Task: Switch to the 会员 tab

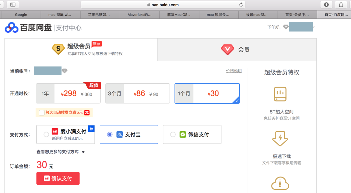Action: tap(237, 49)
